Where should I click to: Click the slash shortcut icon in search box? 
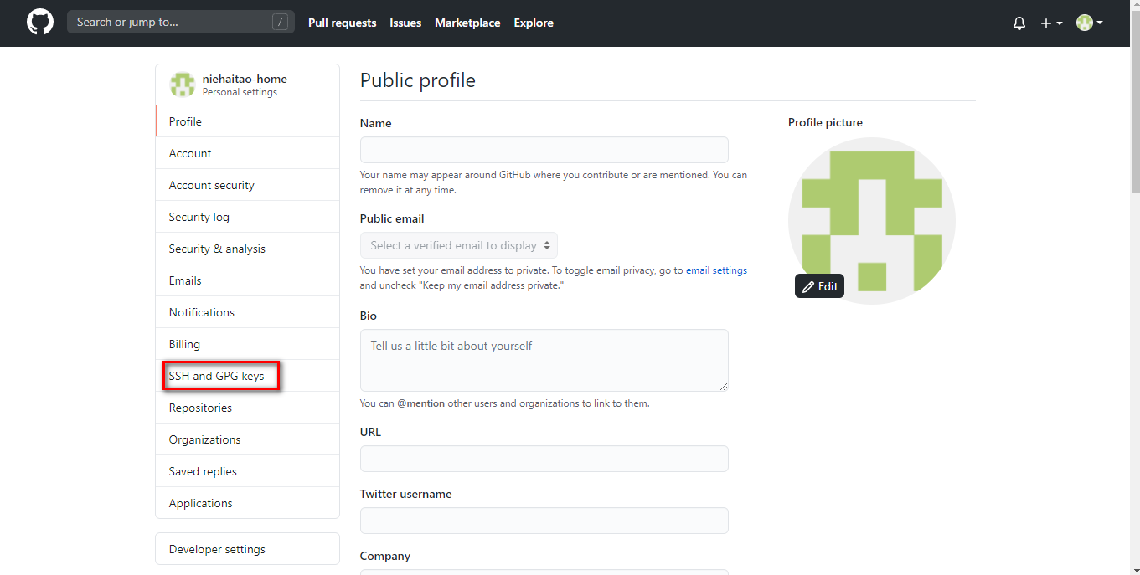[x=280, y=23]
